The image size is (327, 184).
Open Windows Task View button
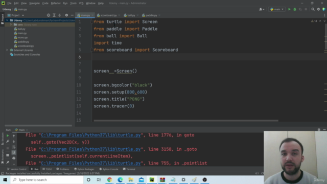(99, 179)
